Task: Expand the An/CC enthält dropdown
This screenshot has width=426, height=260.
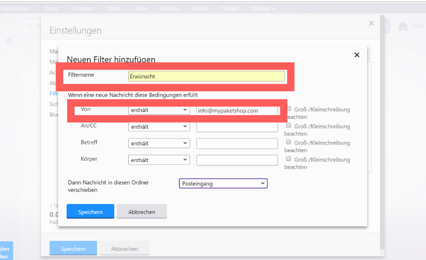Action: [x=159, y=127]
